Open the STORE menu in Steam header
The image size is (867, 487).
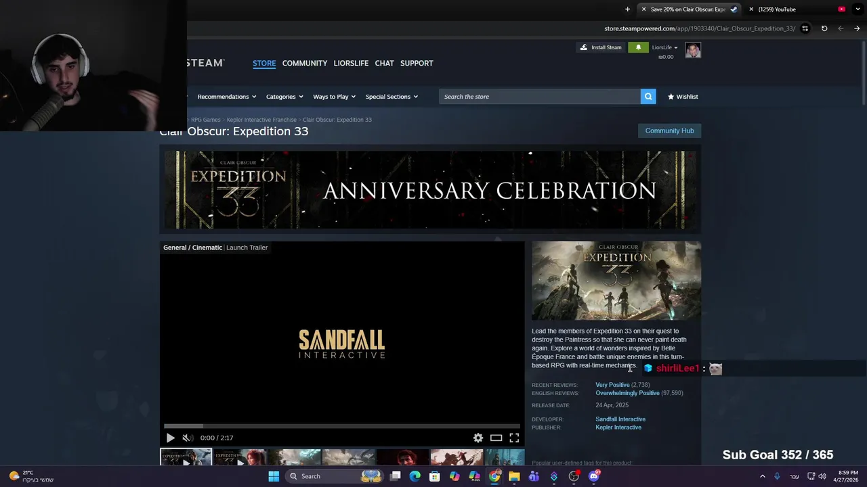click(x=264, y=63)
